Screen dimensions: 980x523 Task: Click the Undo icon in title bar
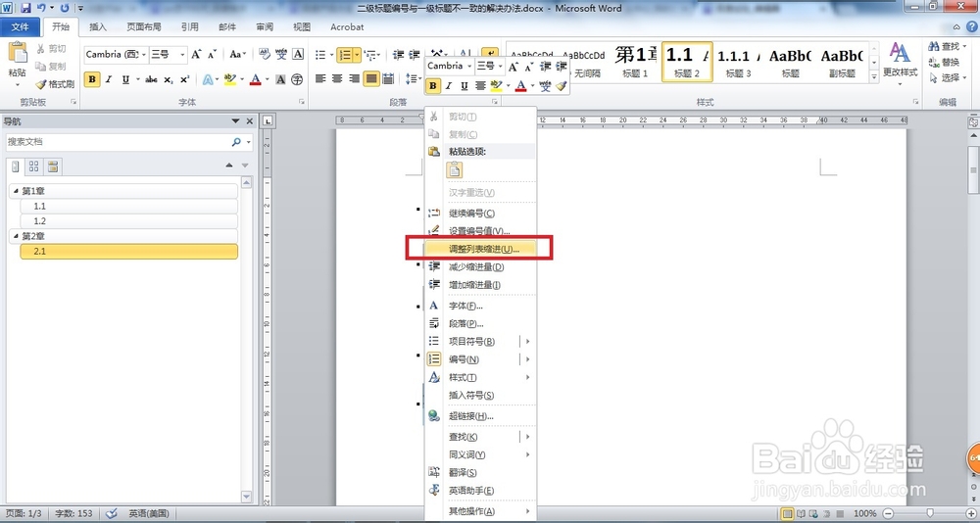pyautogui.click(x=41, y=8)
